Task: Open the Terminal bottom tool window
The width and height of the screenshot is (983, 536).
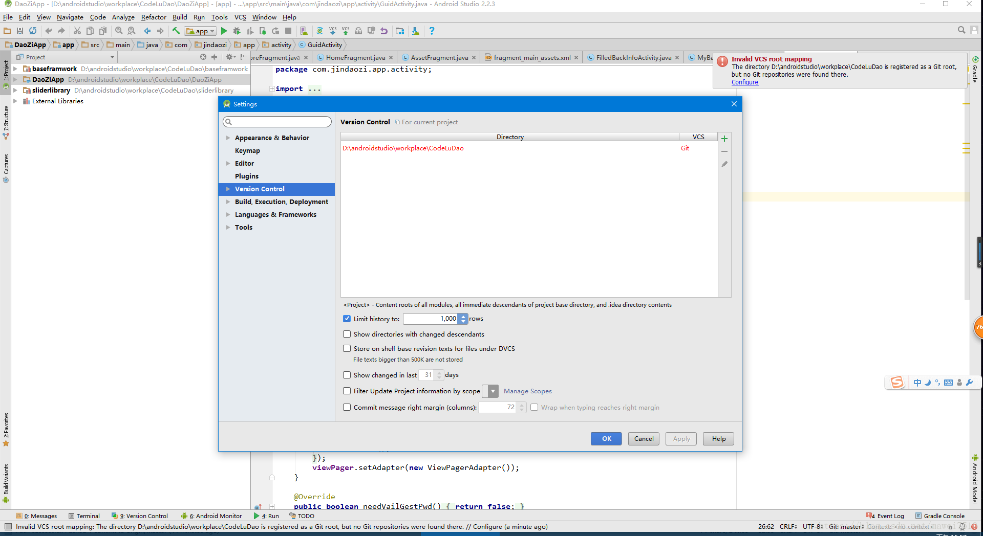Action: (84, 516)
